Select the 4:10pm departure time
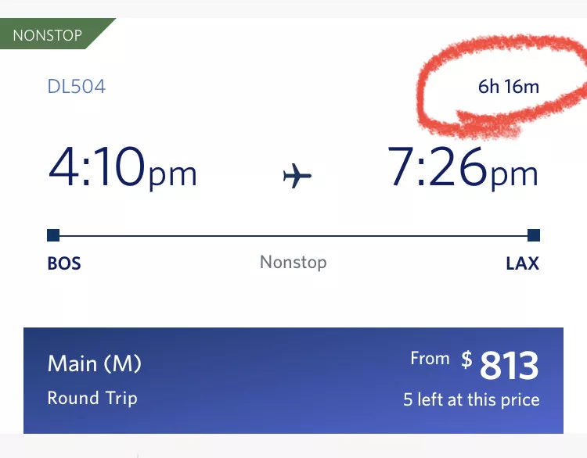 pyautogui.click(x=122, y=167)
